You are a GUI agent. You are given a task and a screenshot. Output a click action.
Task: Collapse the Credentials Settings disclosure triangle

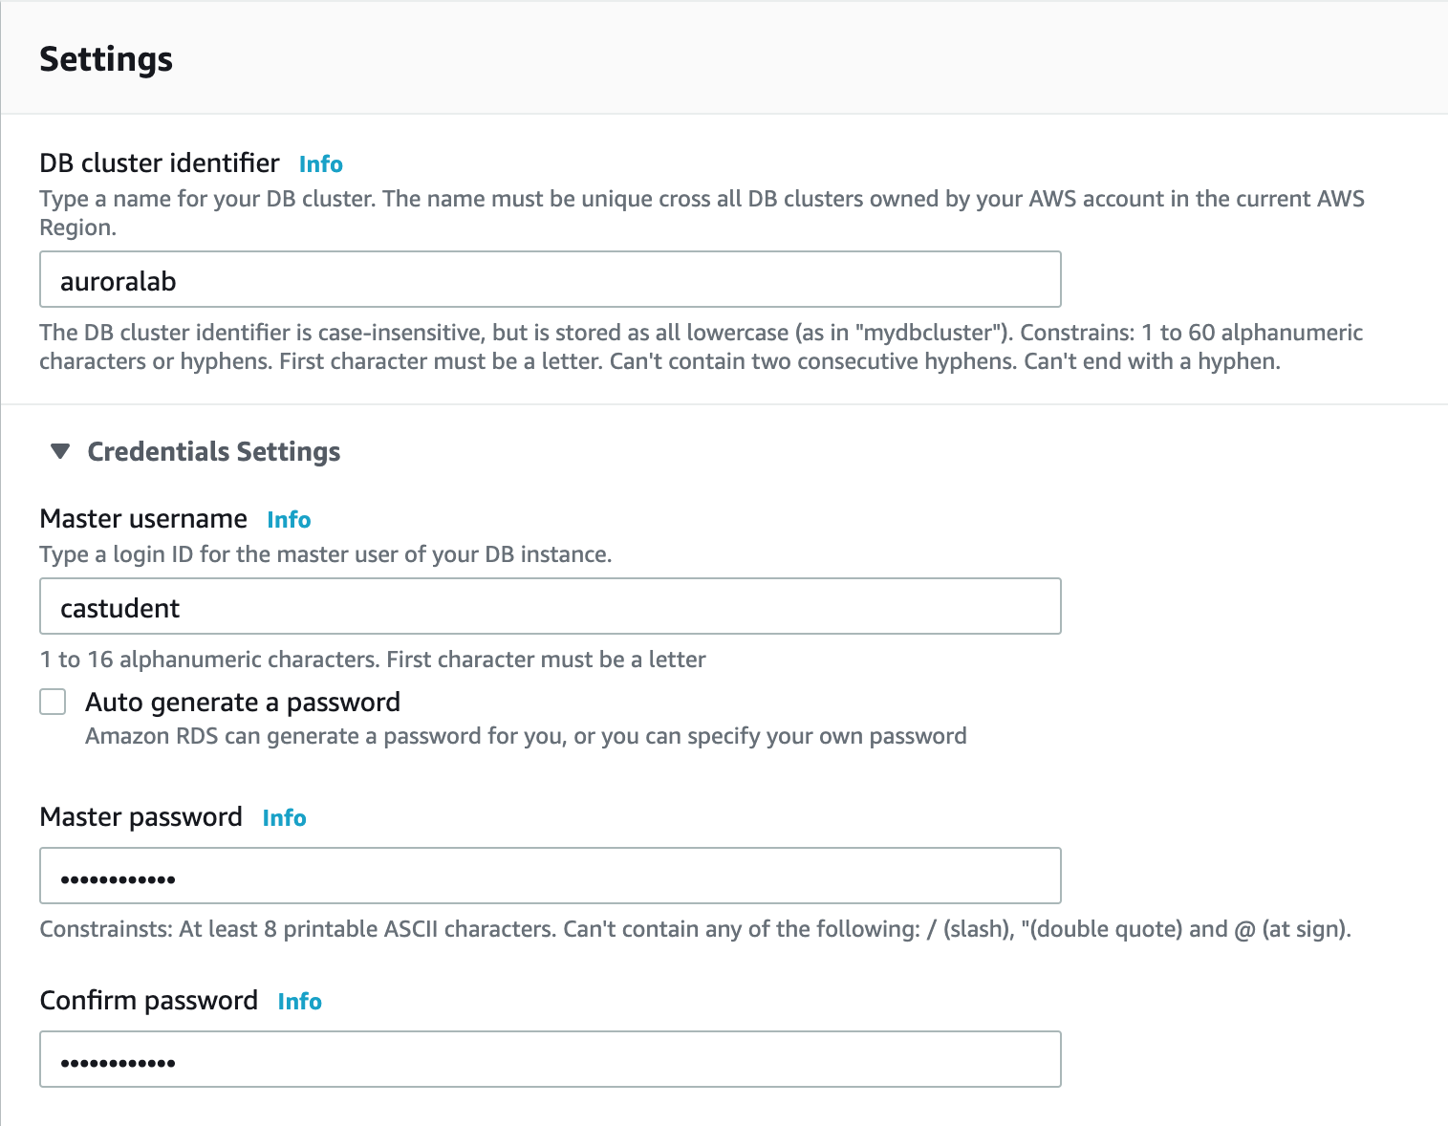pyautogui.click(x=60, y=451)
